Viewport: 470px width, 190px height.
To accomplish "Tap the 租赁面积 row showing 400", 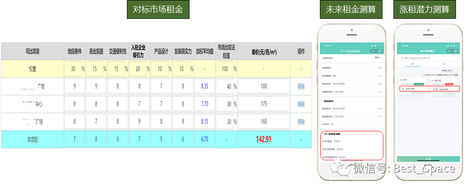I will pos(352,68).
